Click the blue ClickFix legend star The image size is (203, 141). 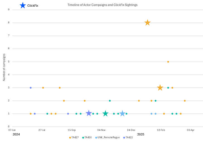click(23, 6)
